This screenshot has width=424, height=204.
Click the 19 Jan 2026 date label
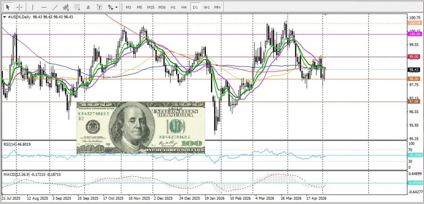click(x=214, y=198)
